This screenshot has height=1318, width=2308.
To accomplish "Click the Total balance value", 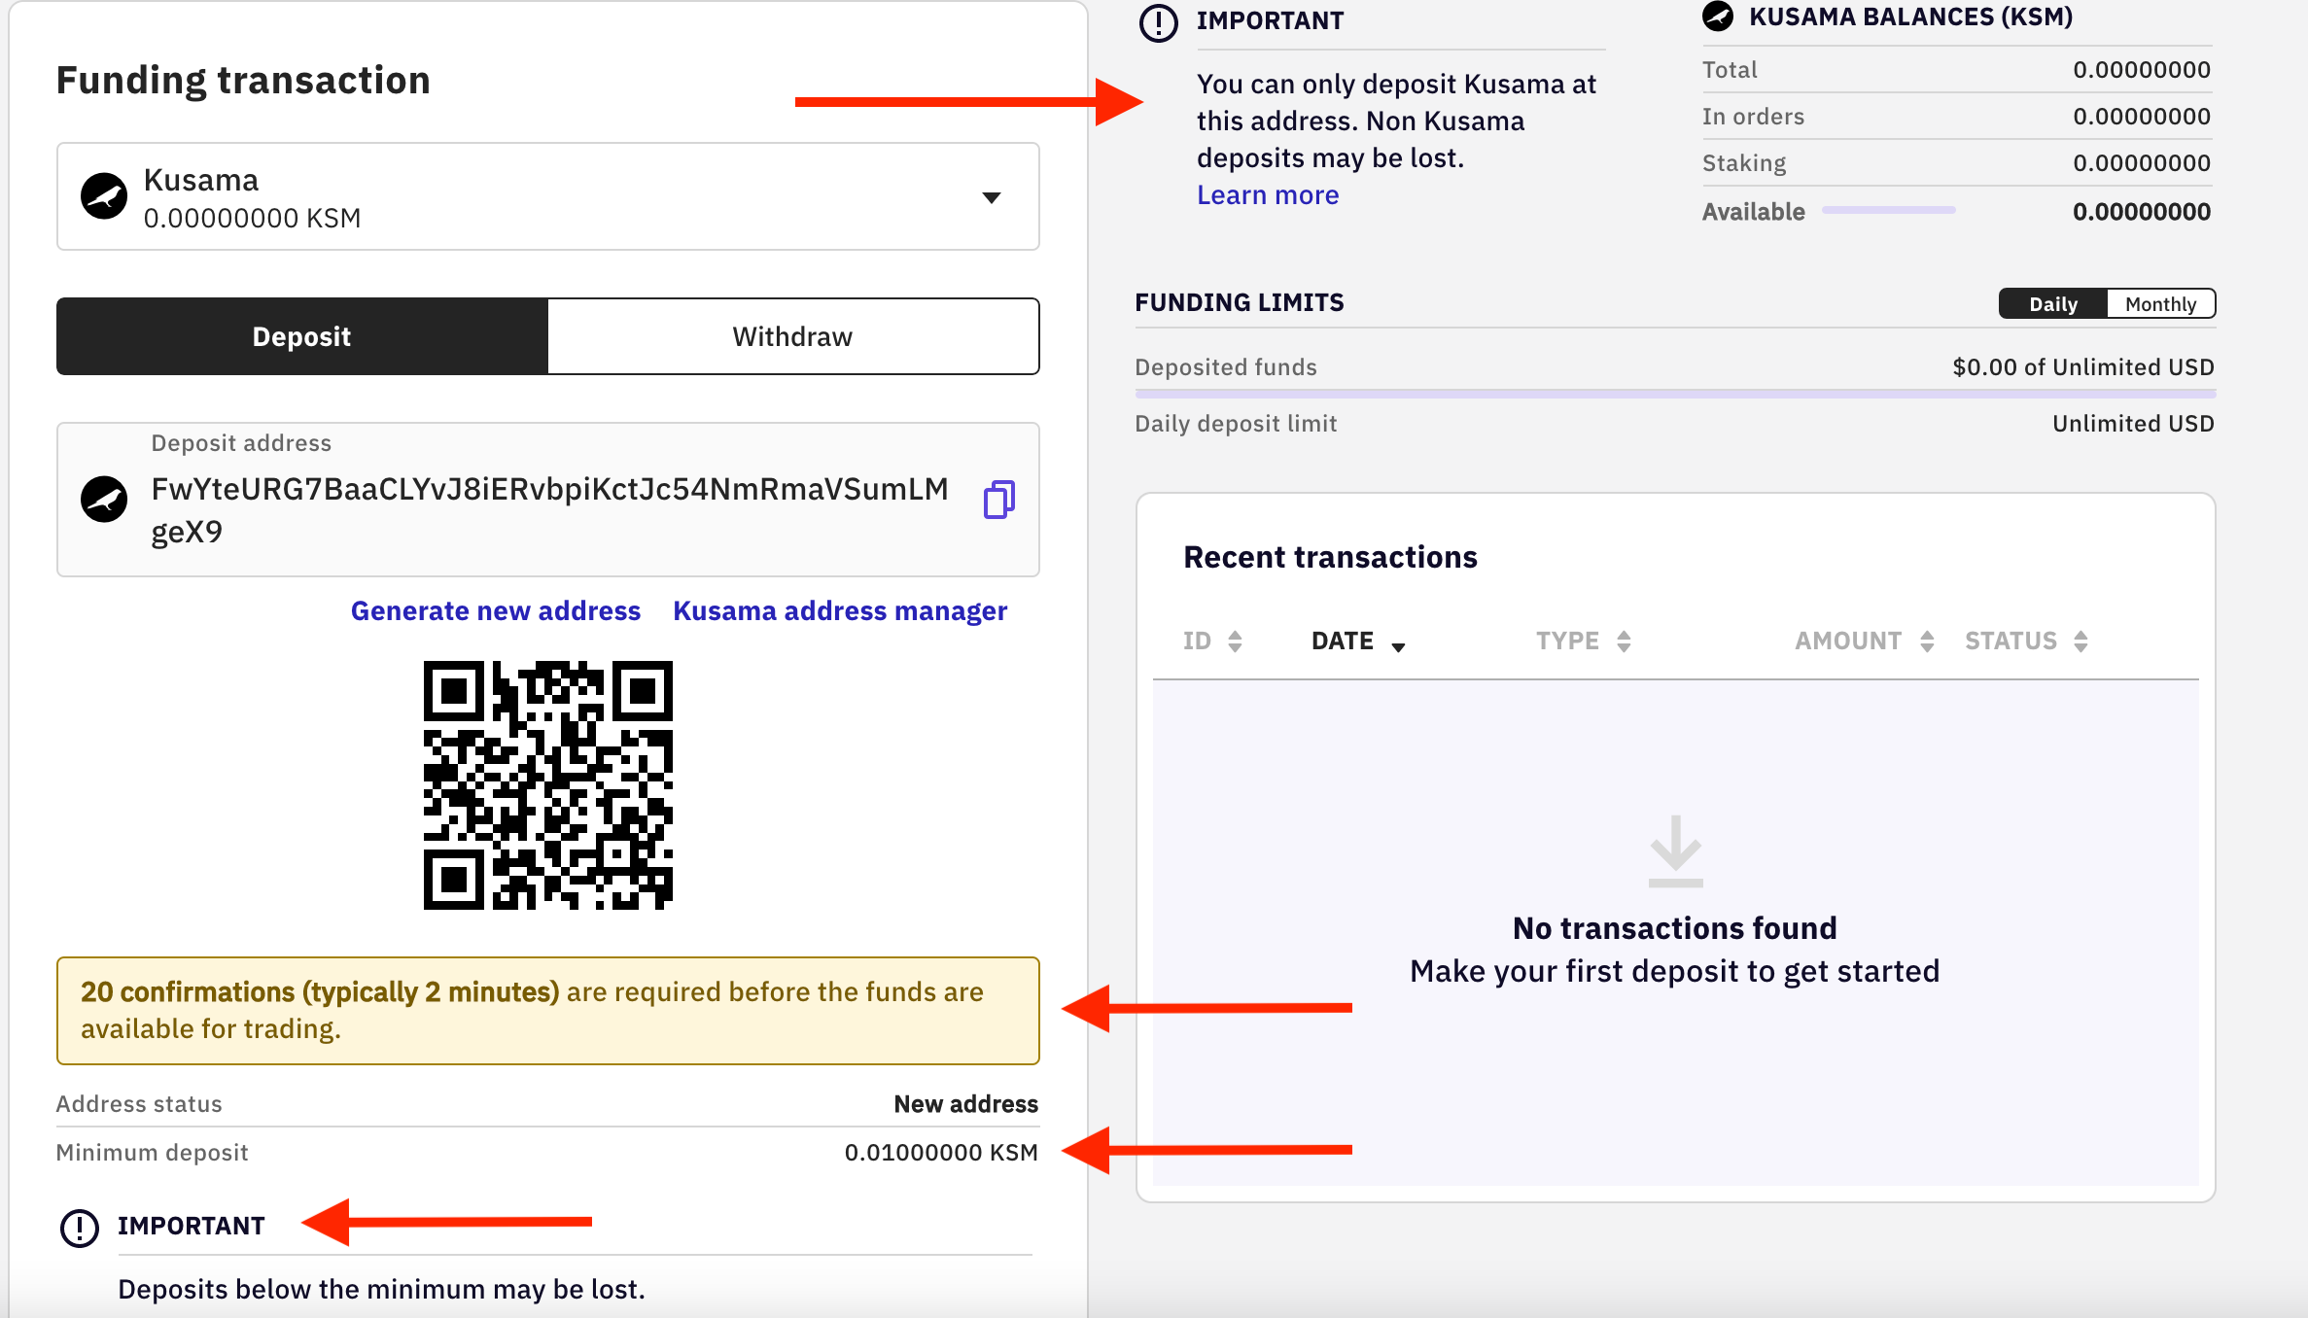I will tap(2142, 70).
